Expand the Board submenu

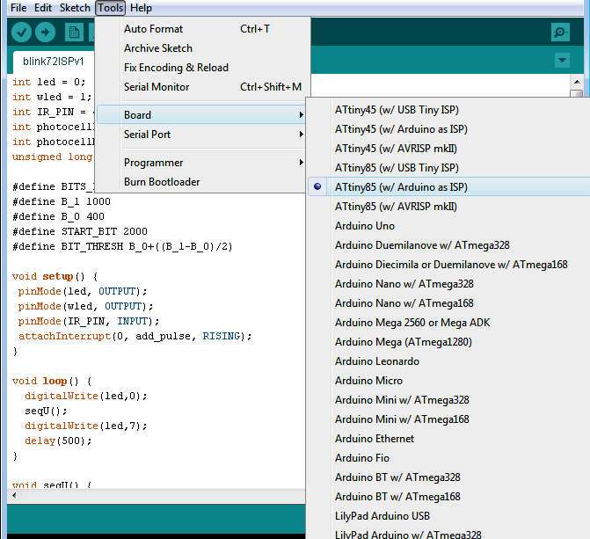pyautogui.click(x=202, y=115)
